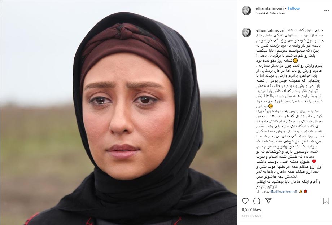Click the sad emoji ending the second paragraph
The height and width of the screenshot is (225, 332).
click(x=270, y=106)
